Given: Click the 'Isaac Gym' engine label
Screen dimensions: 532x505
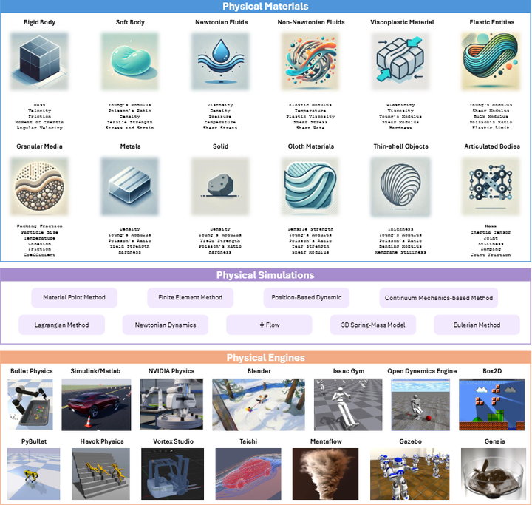Looking at the screenshot, I should click(349, 371).
